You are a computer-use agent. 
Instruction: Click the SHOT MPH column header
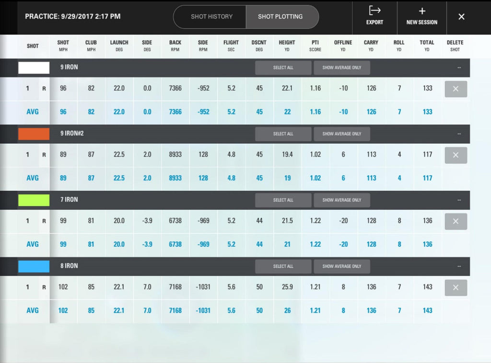coord(63,45)
